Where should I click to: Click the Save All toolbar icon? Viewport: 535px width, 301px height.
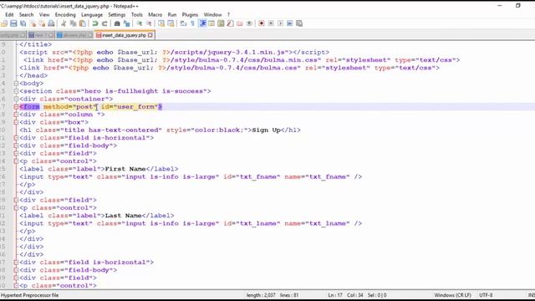23,23
